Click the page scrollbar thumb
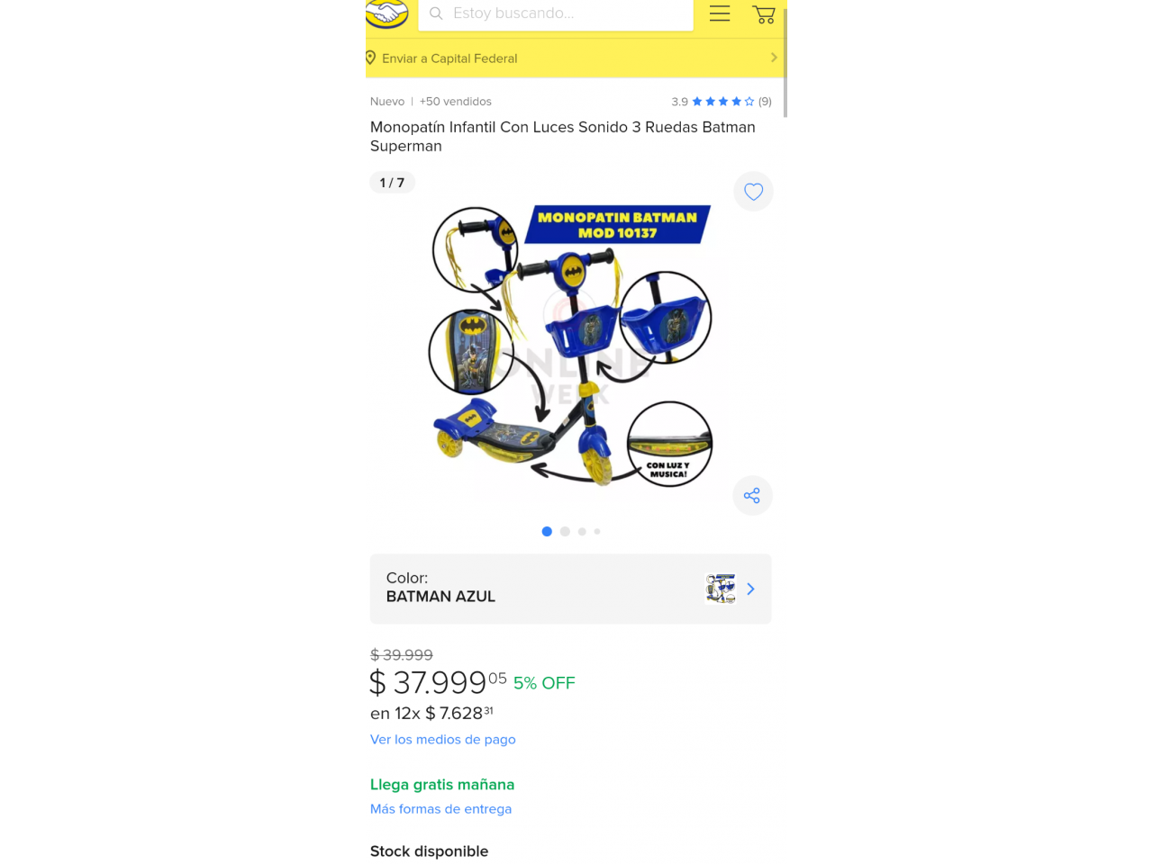1153x864 pixels. click(x=785, y=63)
